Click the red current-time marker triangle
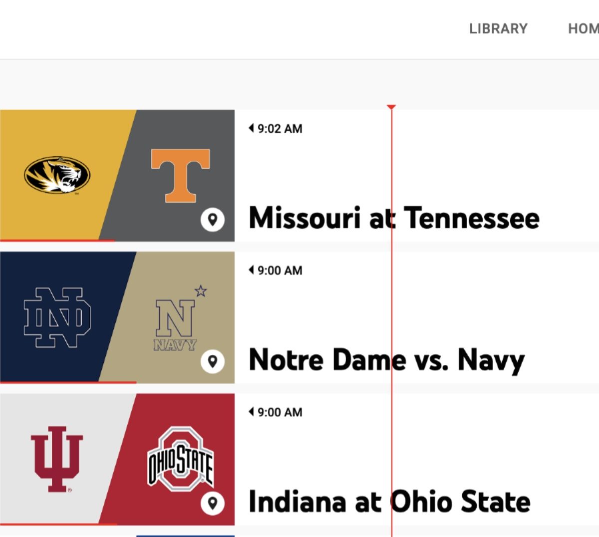The width and height of the screenshot is (599, 537). pos(392,107)
